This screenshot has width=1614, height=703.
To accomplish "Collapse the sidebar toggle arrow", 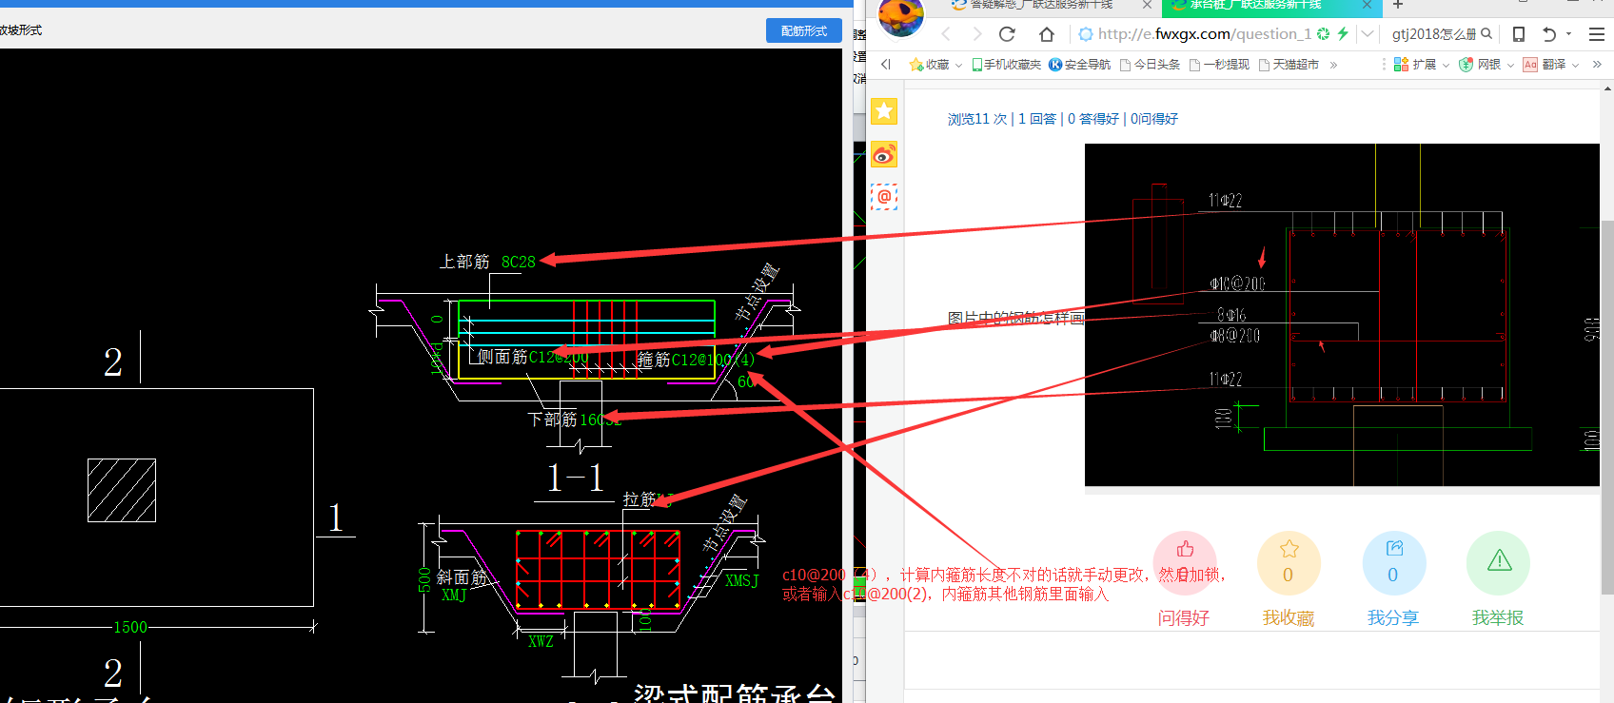I will click(x=886, y=65).
